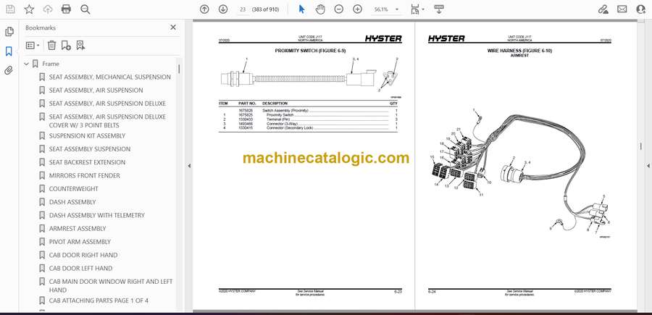
Task: Open CAB MAIN DOOR WINDOW RIGHT AND LEFT HAND bookmark
Action: pyautogui.click(x=111, y=285)
